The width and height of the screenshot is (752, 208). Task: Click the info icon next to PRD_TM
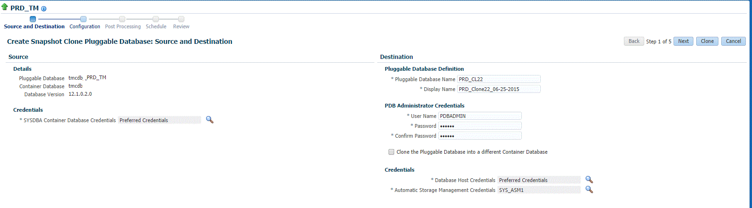(44, 9)
